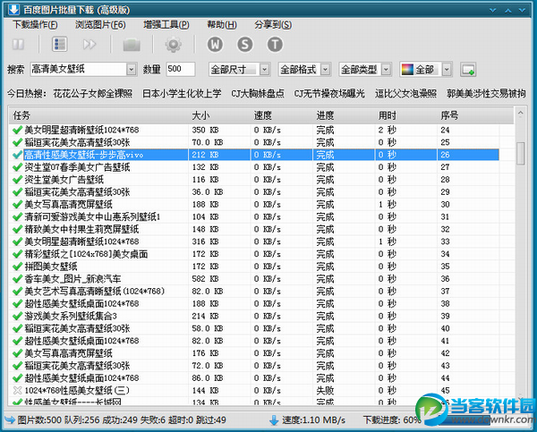The height and width of the screenshot is (432, 537).
Task: Click the round W toolbar icon
Action: click(215, 44)
